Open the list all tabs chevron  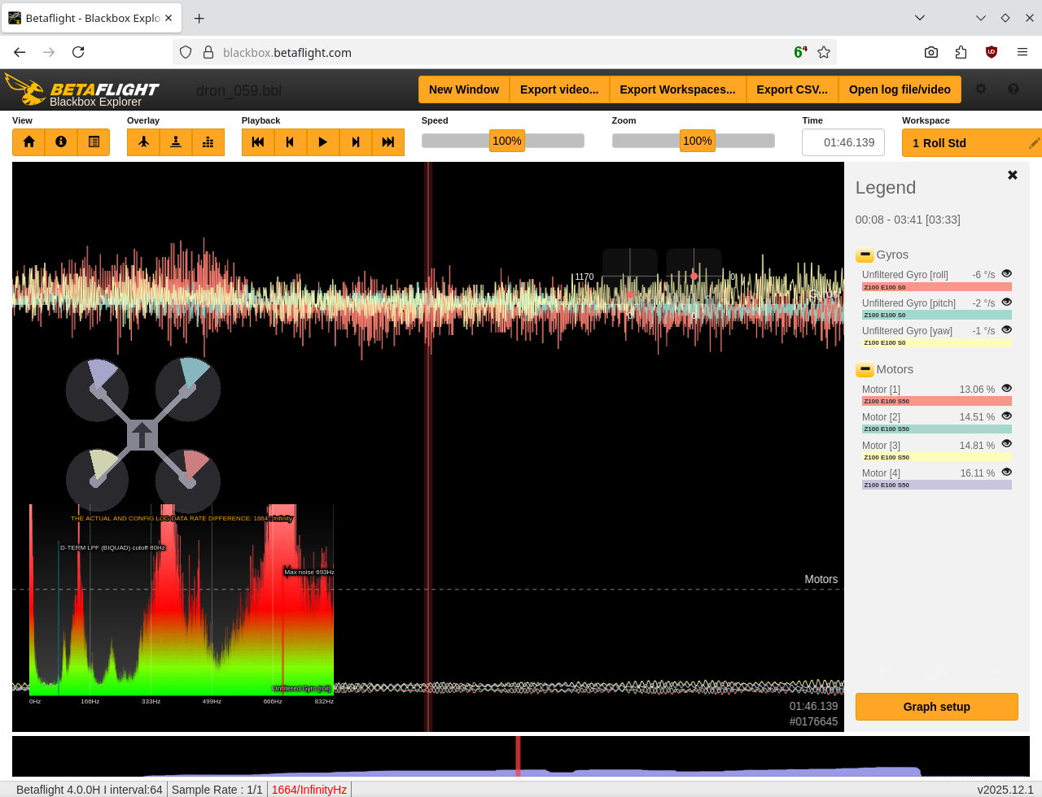919,18
